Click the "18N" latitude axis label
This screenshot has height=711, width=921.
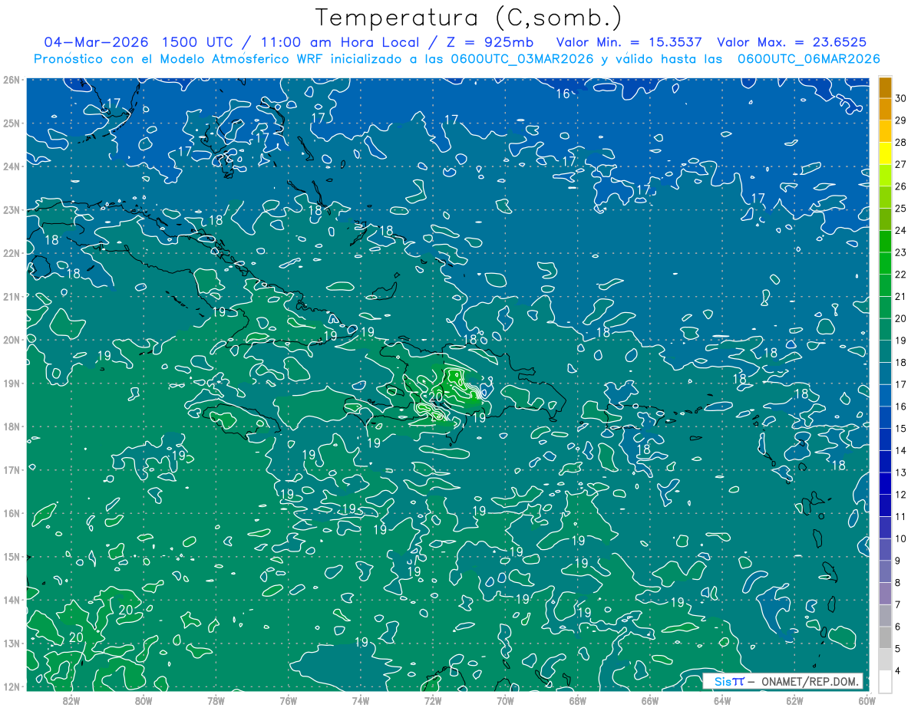(x=12, y=426)
